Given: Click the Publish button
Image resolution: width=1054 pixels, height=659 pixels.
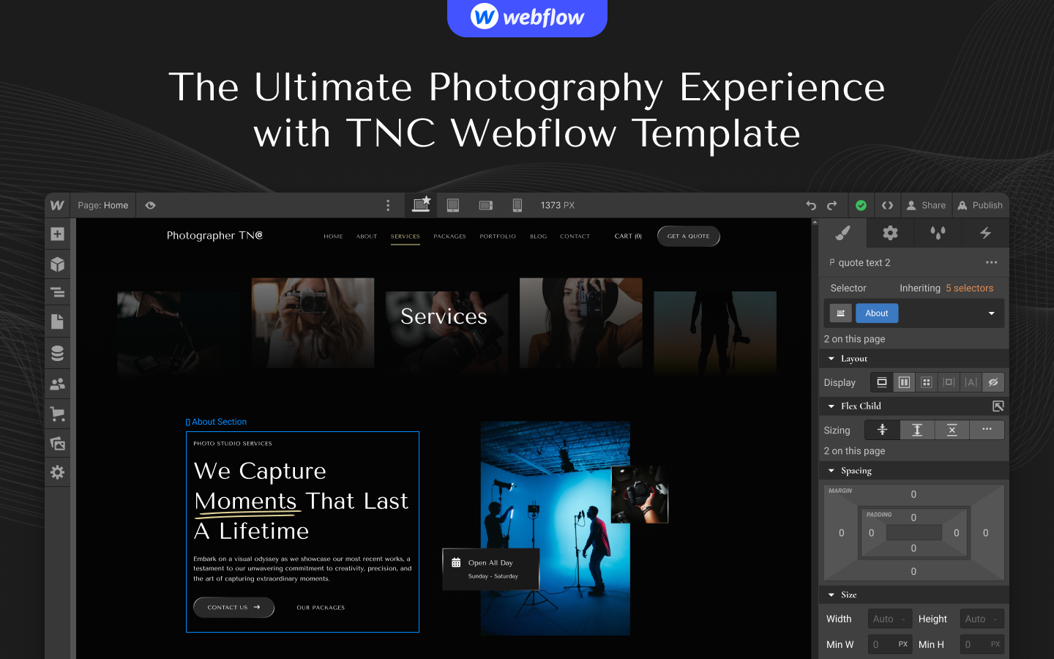Looking at the screenshot, I should (x=980, y=205).
